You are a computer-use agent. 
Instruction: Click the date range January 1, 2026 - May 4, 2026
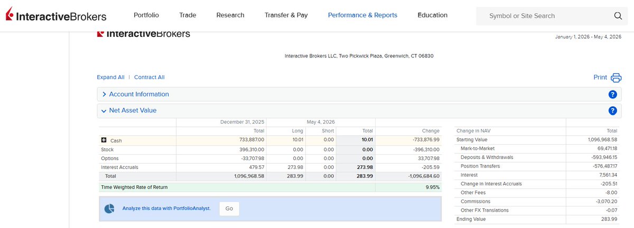(x=589, y=37)
